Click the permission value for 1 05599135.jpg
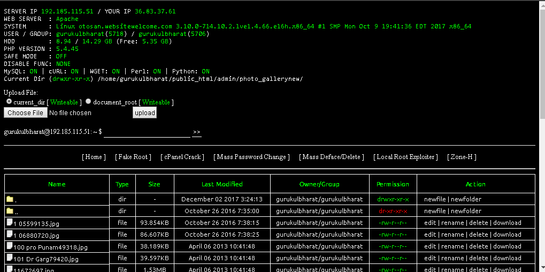This screenshot has height=272, width=545. pos(393,223)
